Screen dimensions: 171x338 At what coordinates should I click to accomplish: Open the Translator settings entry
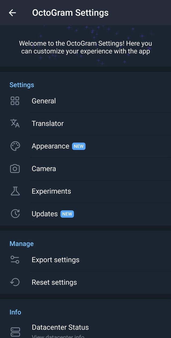48,123
